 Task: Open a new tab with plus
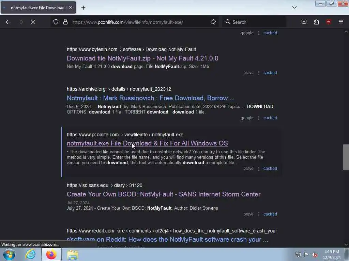point(83,8)
